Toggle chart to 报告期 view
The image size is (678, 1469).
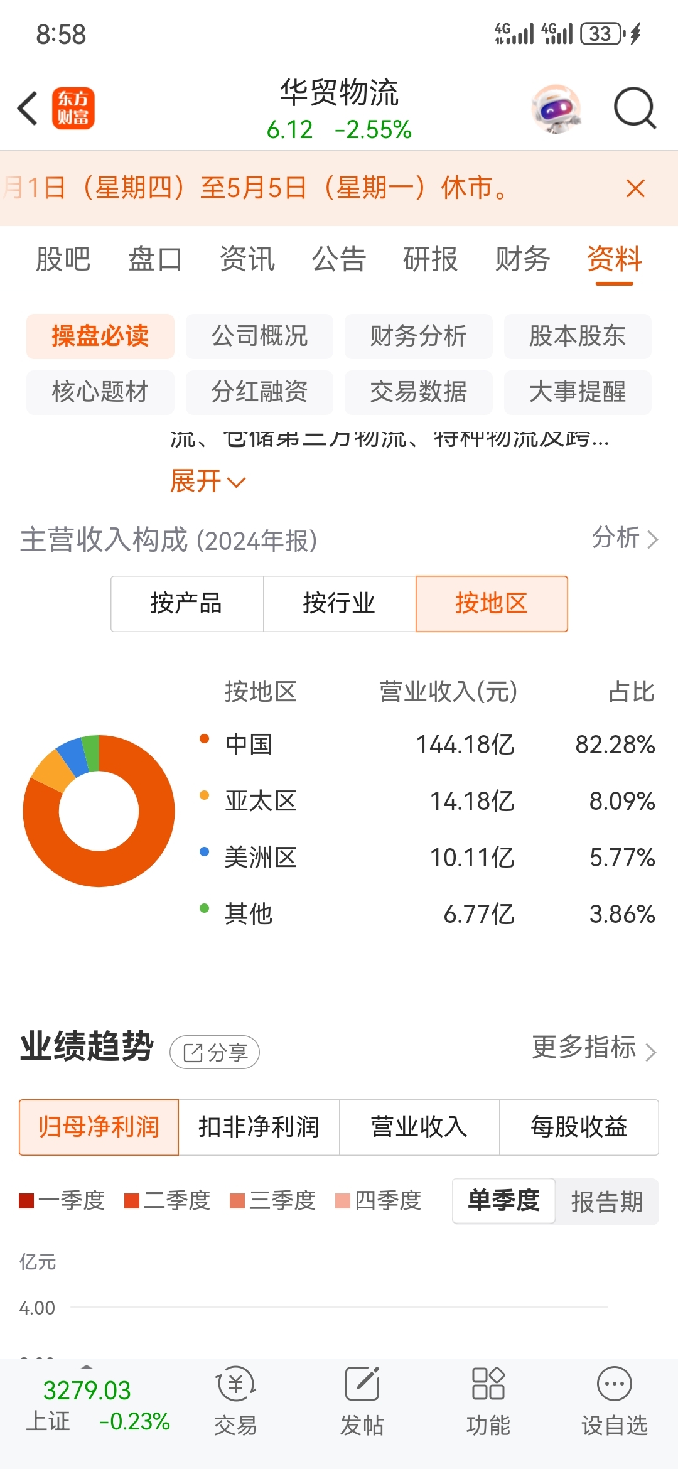606,1202
